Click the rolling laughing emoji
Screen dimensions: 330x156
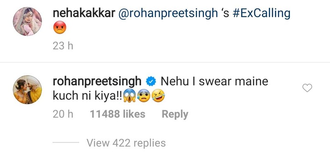(158, 96)
